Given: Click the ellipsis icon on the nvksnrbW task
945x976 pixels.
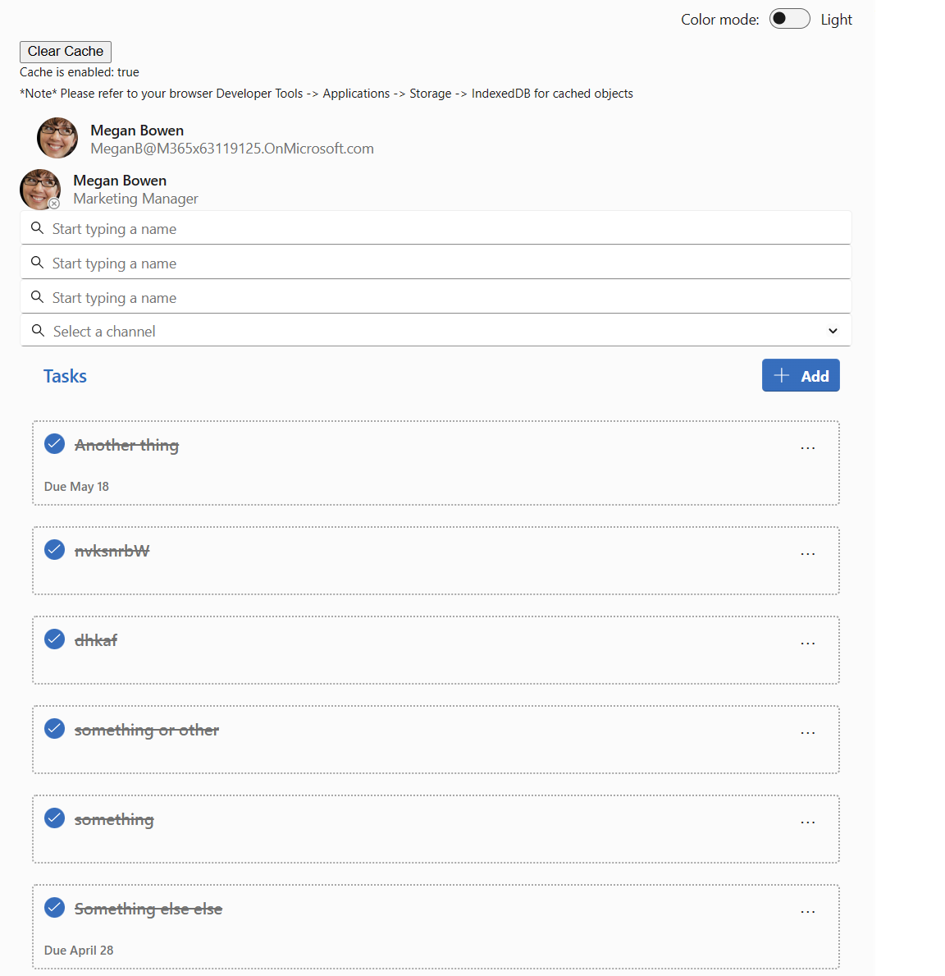Looking at the screenshot, I should 807,553.
